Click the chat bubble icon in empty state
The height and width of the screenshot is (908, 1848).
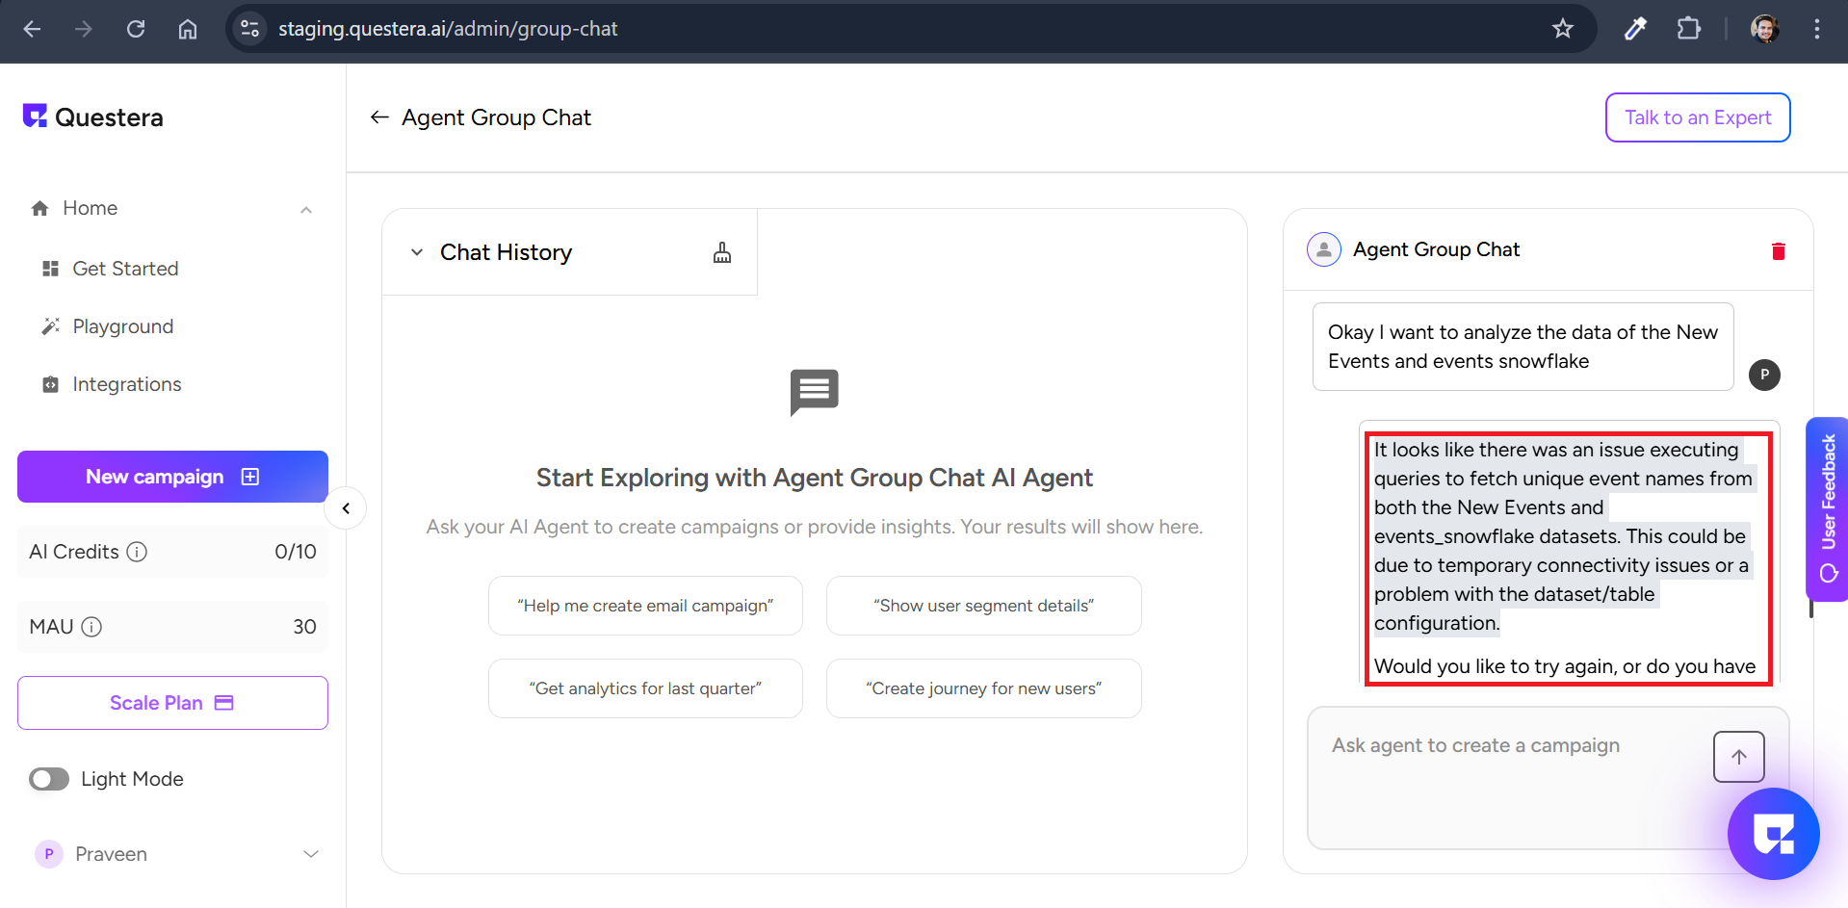pos(815,392)
